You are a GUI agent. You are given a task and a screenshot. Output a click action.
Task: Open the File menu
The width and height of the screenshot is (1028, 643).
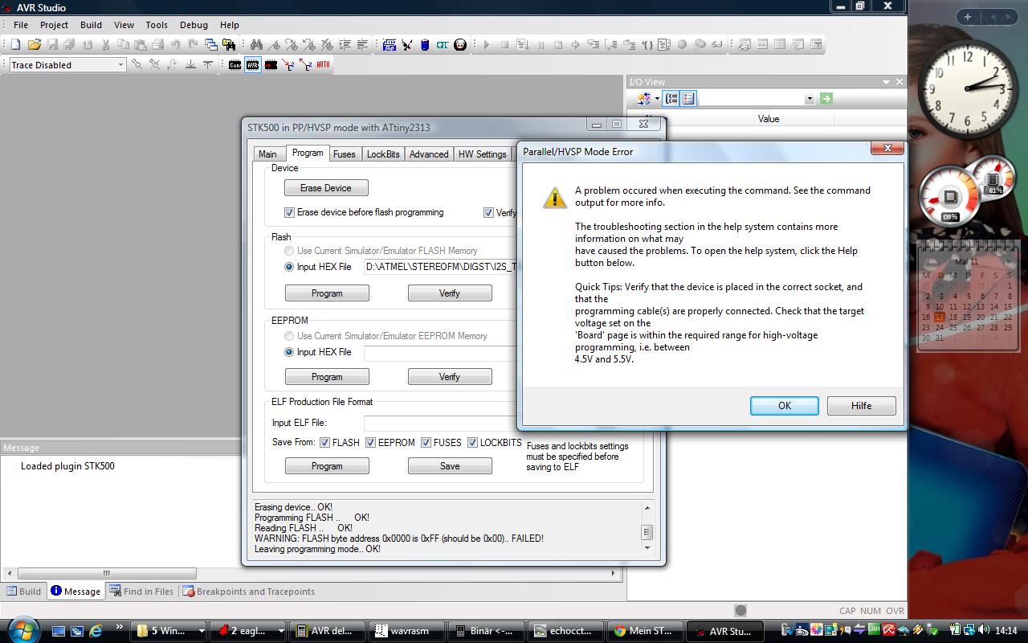point(21,25)
